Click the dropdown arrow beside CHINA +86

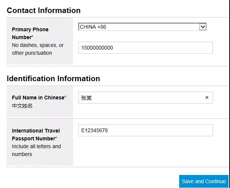(203, 27)
